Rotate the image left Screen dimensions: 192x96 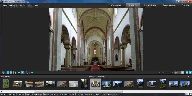coord(8,73)
